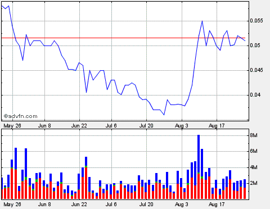Click the tallest volume bar above 8M
The width and height of the screenshot is (270, 209).
coord(199,167)
